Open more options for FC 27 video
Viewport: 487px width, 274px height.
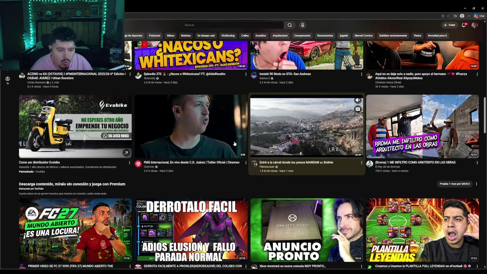coord(130,266)
